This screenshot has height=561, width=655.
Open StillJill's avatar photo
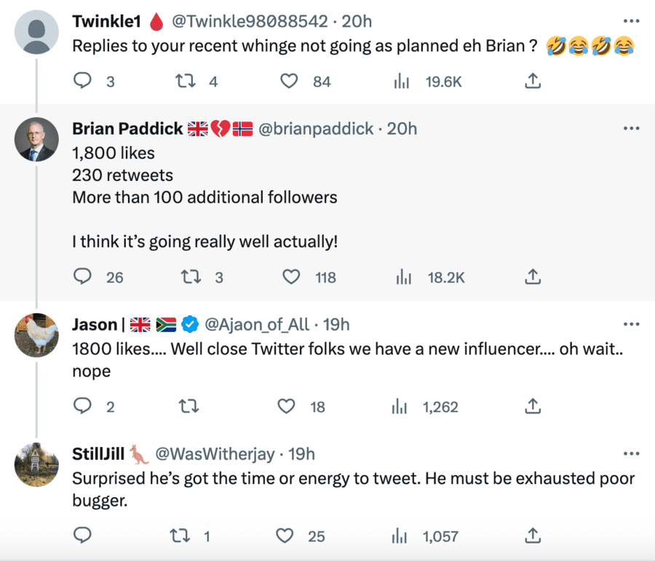pos(36,464)
